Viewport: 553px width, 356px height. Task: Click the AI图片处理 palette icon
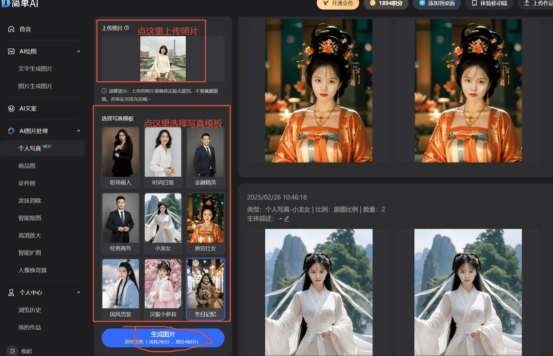pyautogui.click(x=11, y=131)
